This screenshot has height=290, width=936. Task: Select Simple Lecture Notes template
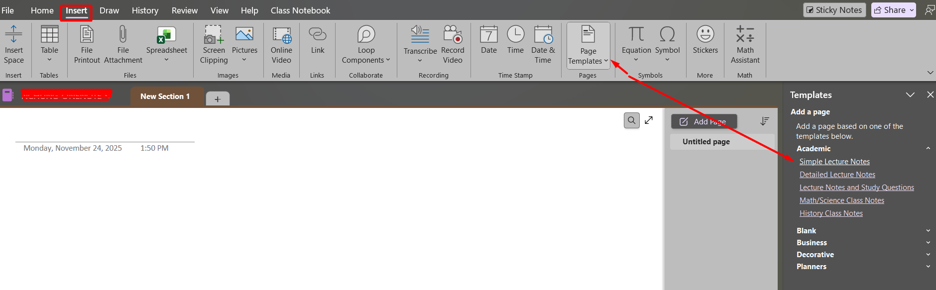tap(834, 162)
